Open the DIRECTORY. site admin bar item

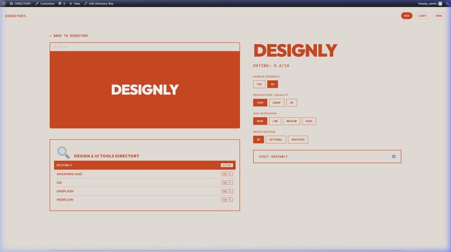[x=20, y=3]
